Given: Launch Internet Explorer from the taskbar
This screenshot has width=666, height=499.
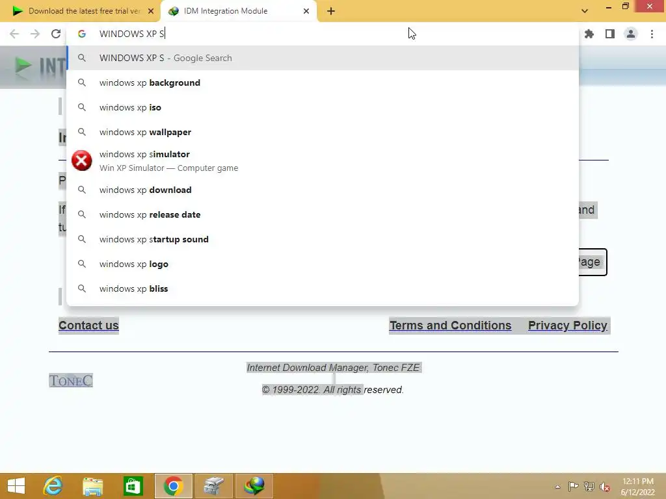Looking at the screenshot, I should click(53, 486).
